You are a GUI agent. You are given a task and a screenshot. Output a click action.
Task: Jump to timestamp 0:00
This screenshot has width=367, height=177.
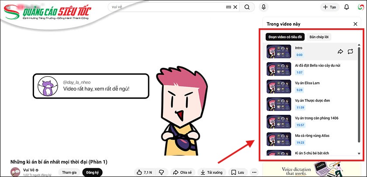pyautogui.click(x=299, y=55)
